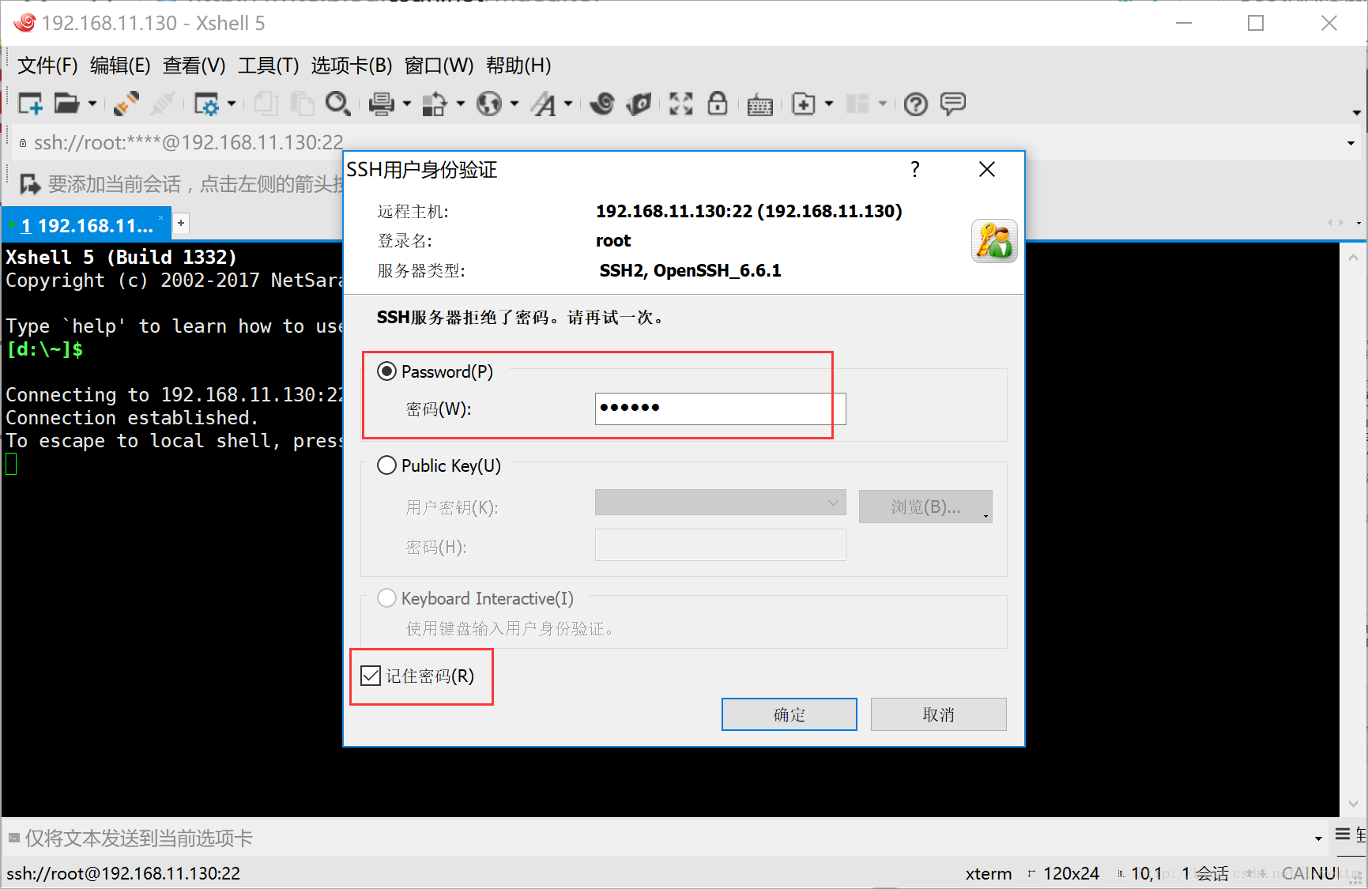
Task: Click the Copy icon in toolbar
Action: pos(266,104)
